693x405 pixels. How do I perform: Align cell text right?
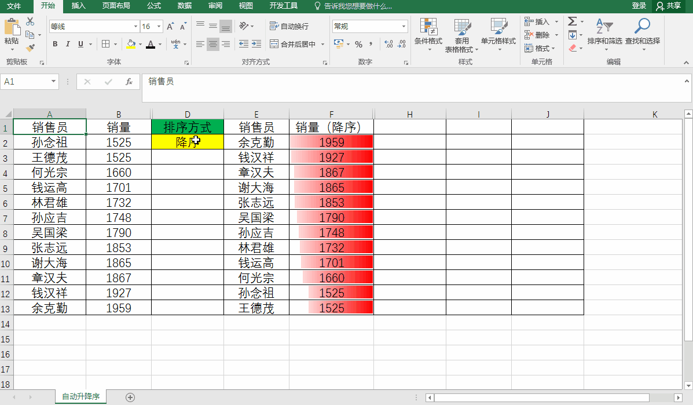226,44
